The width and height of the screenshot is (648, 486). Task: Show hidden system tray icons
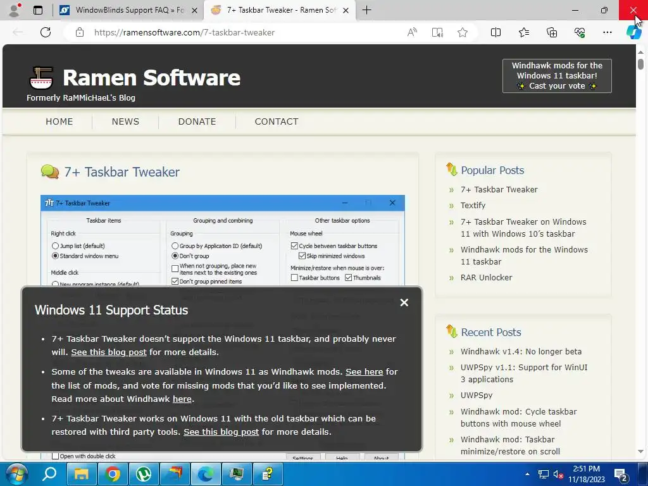pos(527,474)
